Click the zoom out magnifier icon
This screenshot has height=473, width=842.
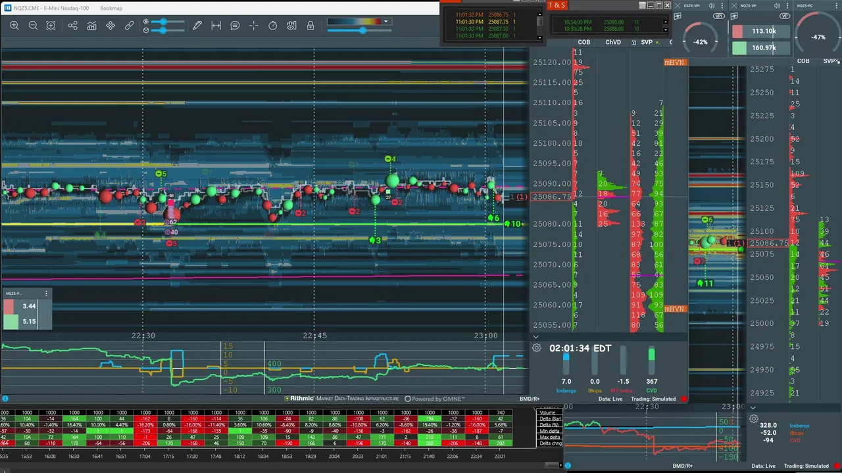click(x=33, y=26)
